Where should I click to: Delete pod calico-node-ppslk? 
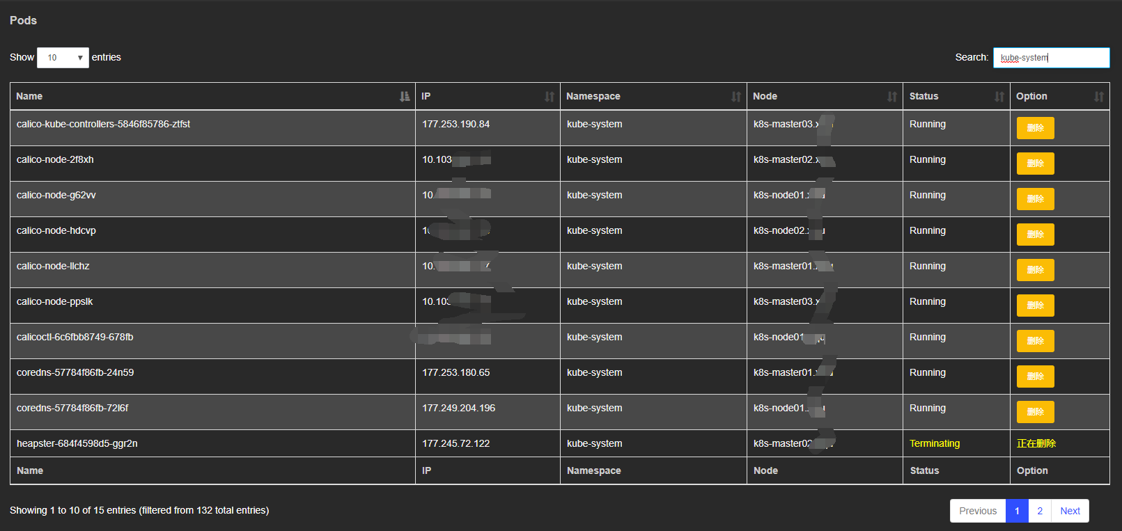(x=1035, y=306)
